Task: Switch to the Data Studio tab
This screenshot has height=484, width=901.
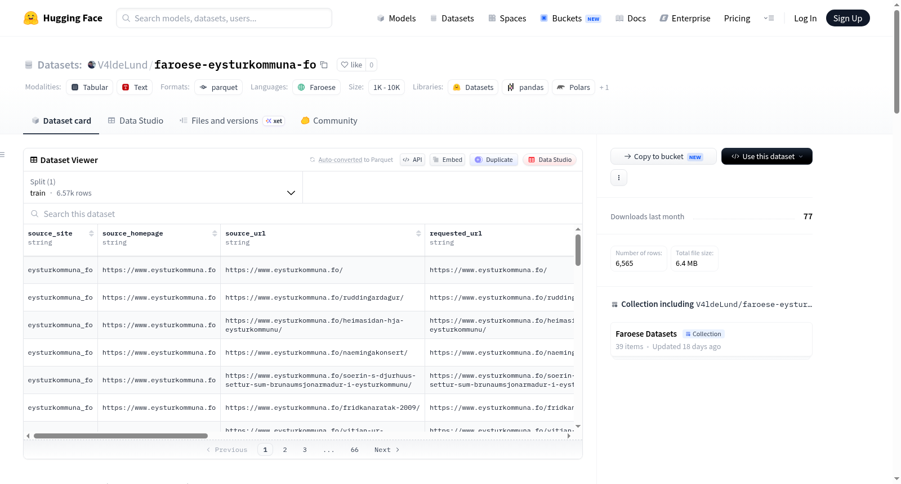Action: click(136, 121)
